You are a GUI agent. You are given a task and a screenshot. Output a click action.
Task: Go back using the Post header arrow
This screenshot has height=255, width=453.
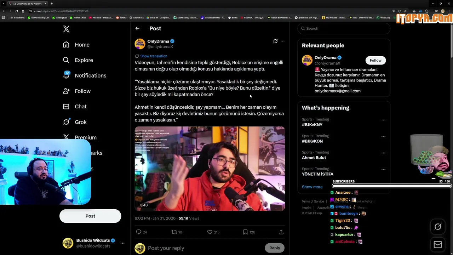pos(137,28)
